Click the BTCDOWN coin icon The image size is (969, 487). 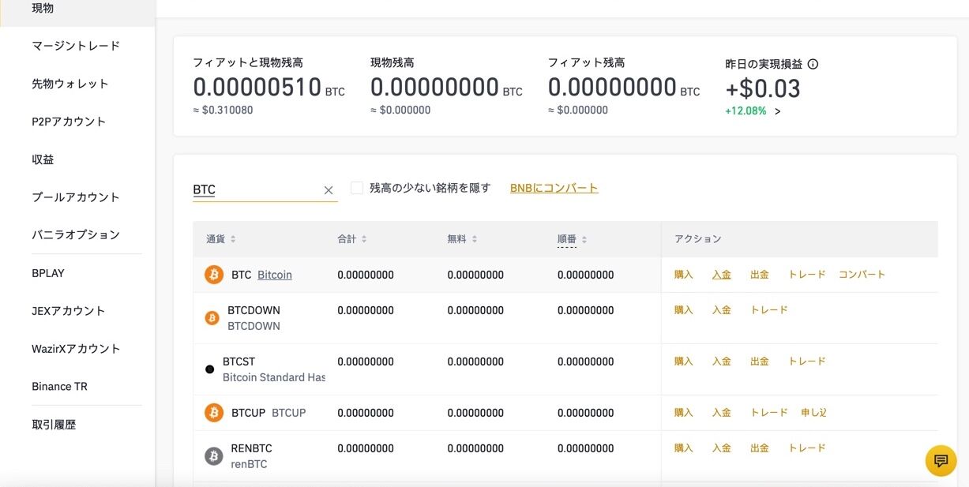212,318
